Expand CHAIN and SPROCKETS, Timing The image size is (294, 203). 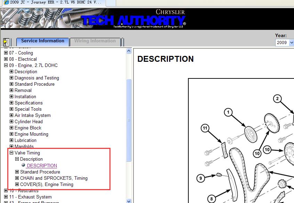coord(17,178)
